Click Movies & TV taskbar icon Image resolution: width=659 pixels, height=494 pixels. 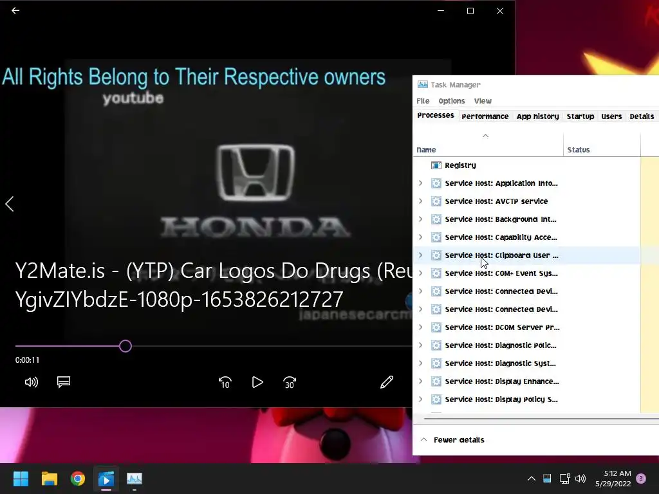tap(106, 479)
